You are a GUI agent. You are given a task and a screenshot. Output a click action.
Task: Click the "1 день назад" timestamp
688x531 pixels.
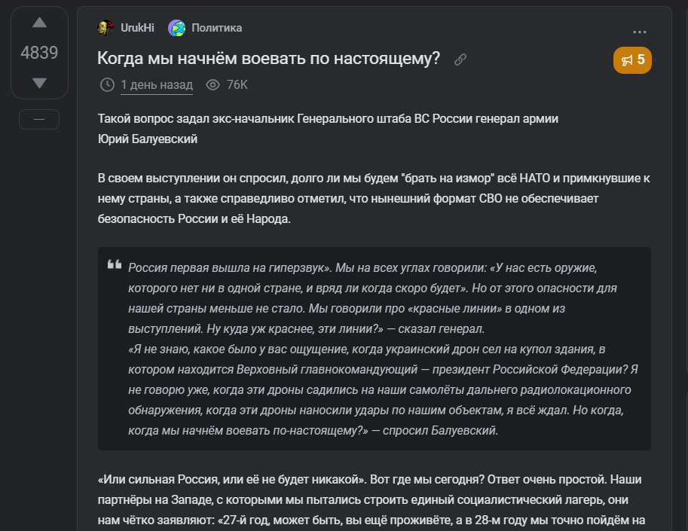(x=157, y=84)
